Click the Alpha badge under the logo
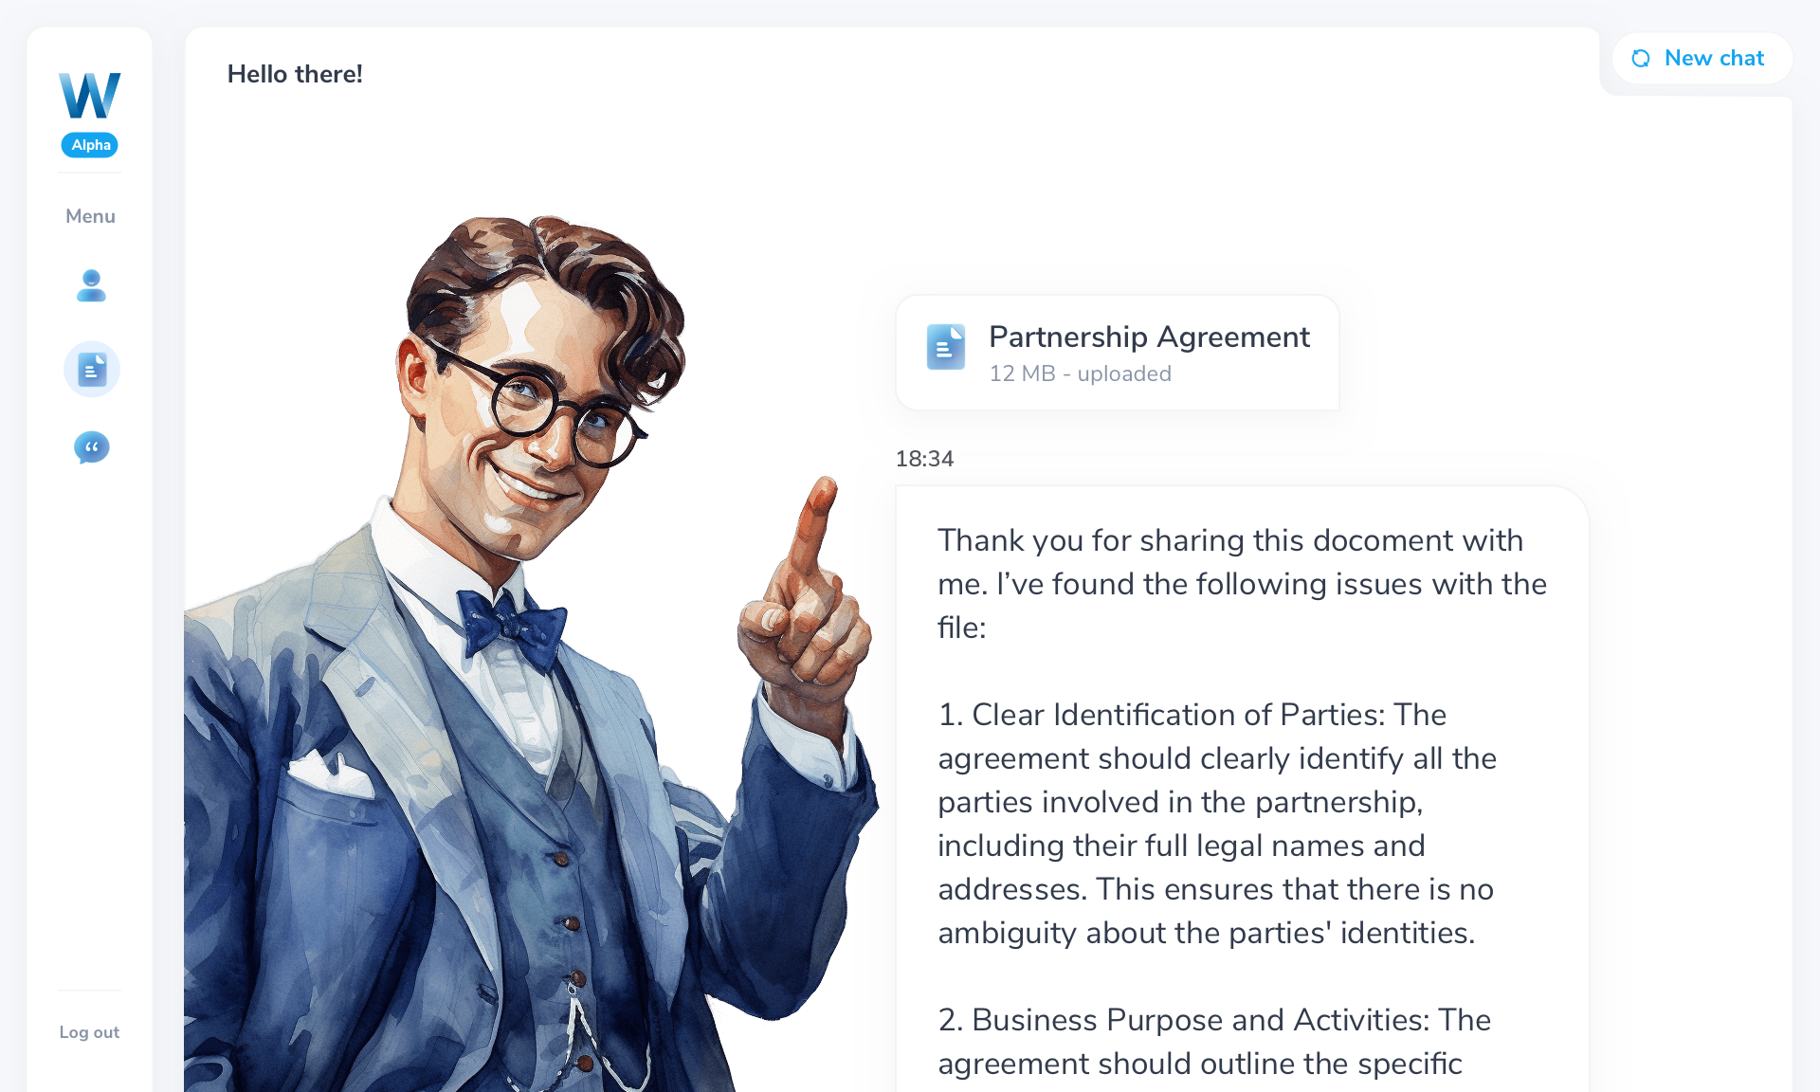The image size is (1820, 1092). point(90,145)
